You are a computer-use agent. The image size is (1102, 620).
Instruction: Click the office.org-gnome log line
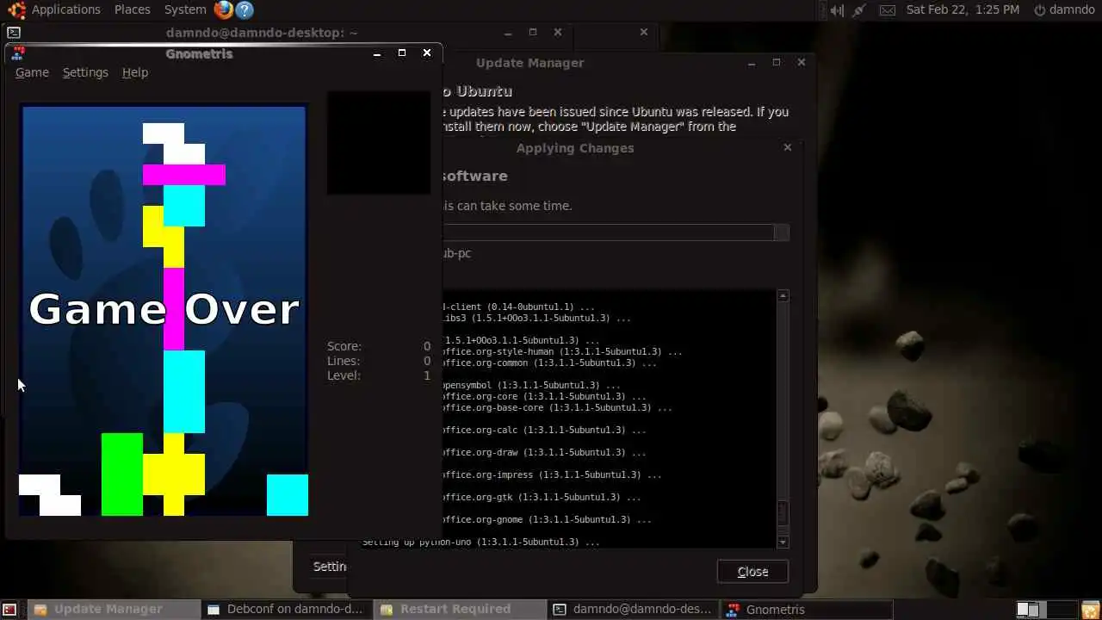coord(546,519)
